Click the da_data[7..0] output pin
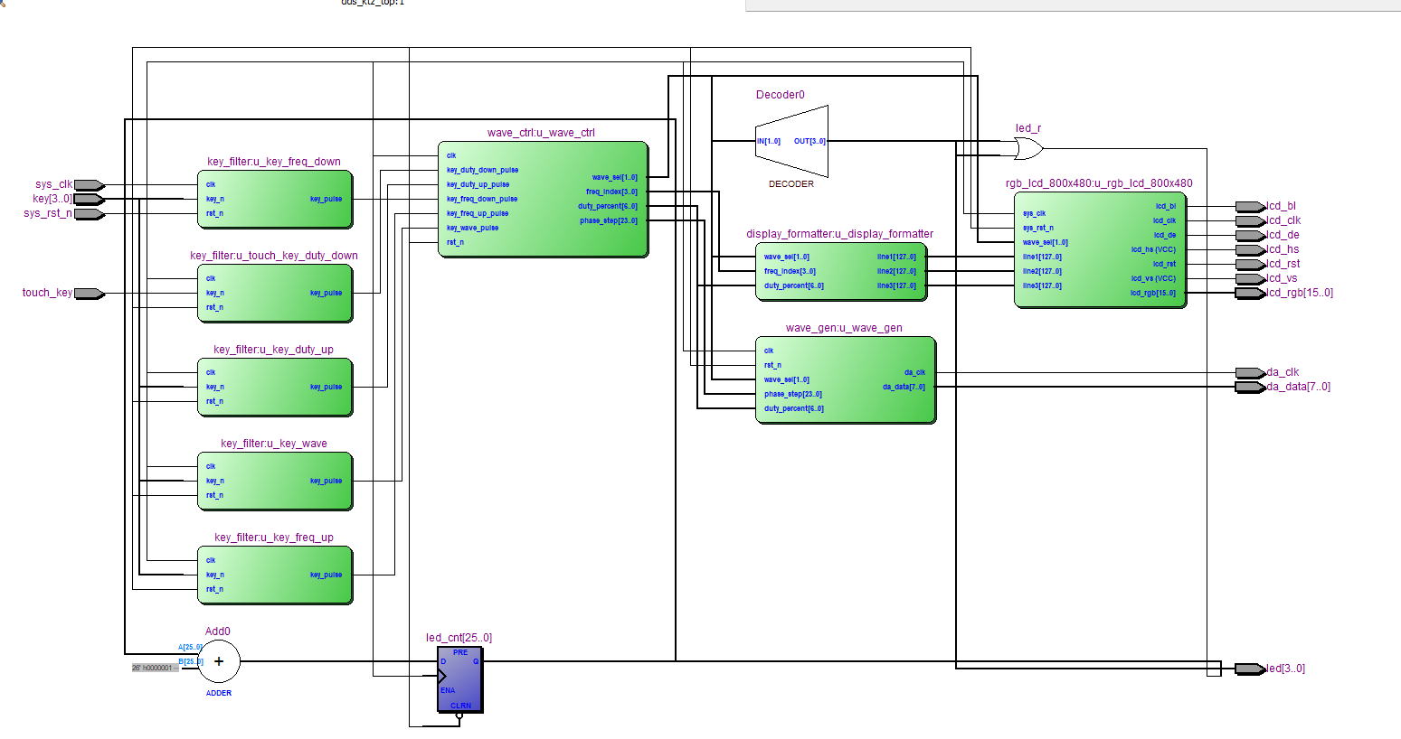Viewport: 1401px width, 739px height. pos(1250,387)
